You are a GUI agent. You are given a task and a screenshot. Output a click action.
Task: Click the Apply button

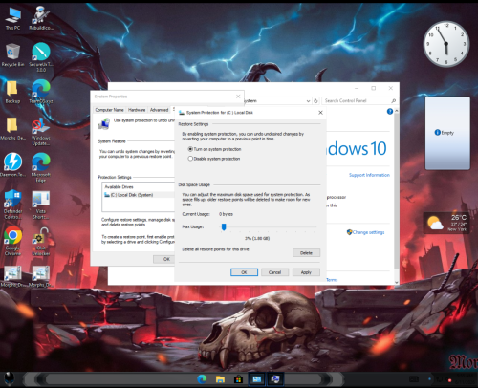click(306, 272)
